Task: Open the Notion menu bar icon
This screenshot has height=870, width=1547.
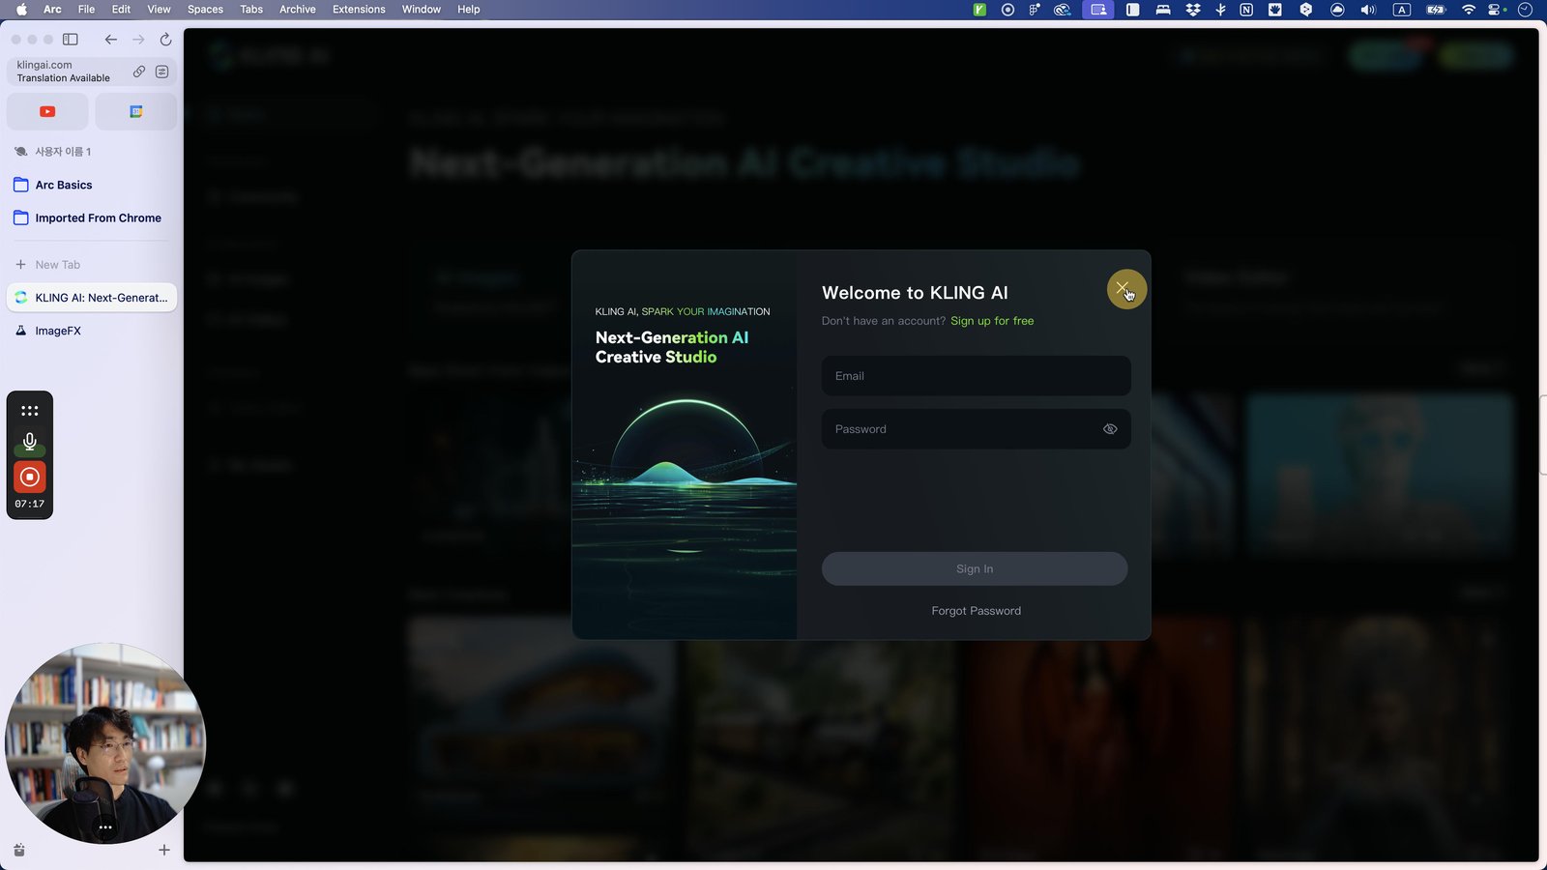Action: 1246,10
